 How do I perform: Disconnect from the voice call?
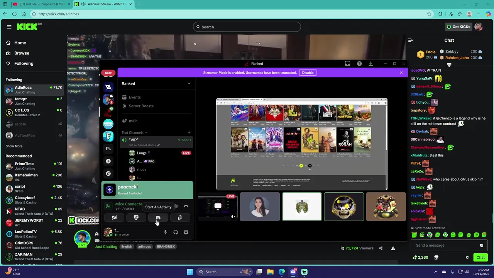point(186,207)
